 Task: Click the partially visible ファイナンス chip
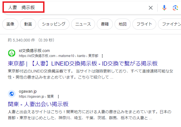click(x=170, y=24)
